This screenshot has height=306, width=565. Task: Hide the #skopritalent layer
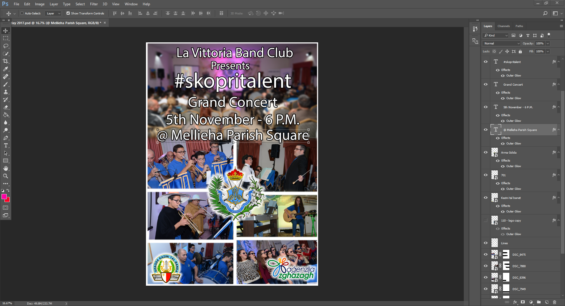[x=486, y=62]
